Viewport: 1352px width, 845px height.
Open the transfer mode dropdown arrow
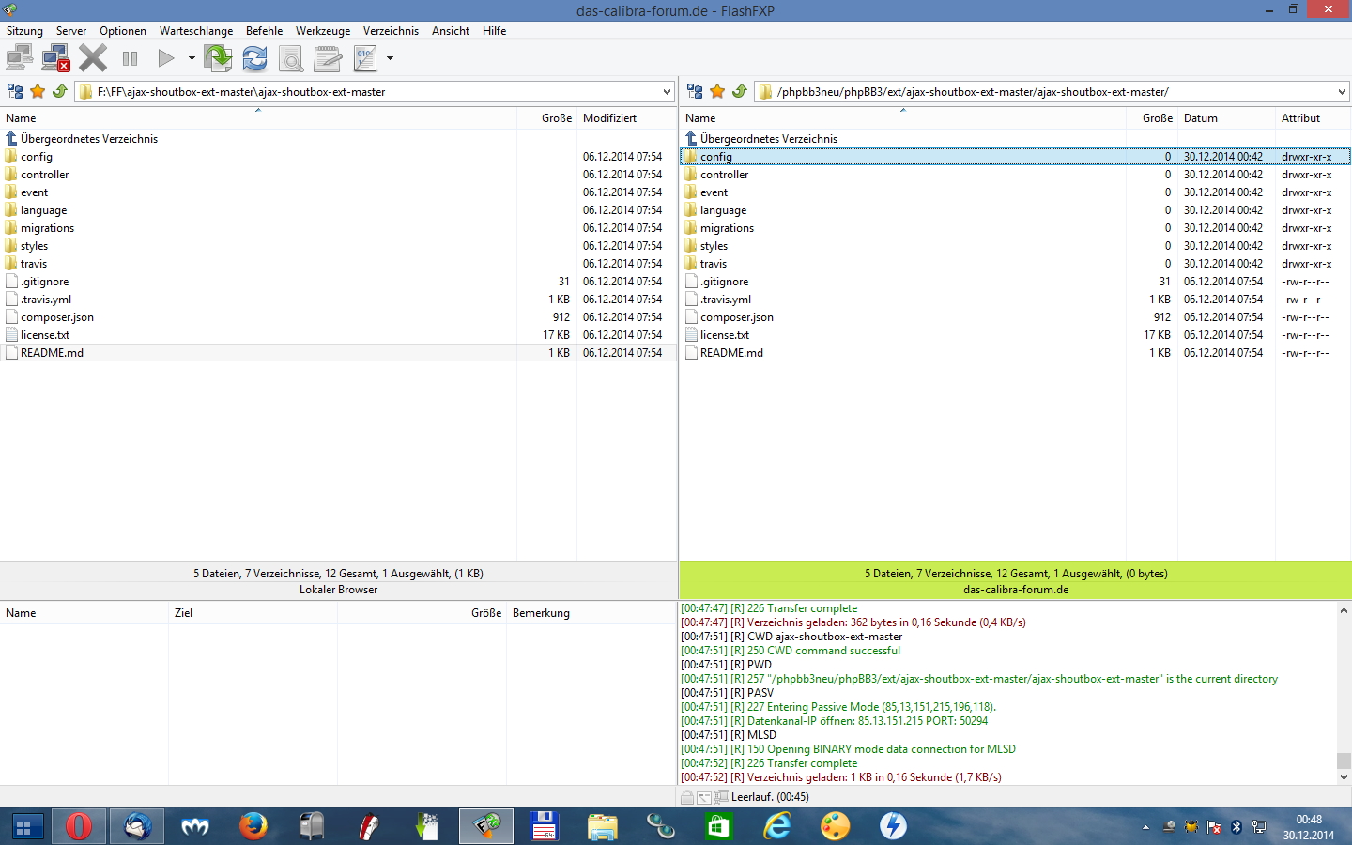coord(390,58)
